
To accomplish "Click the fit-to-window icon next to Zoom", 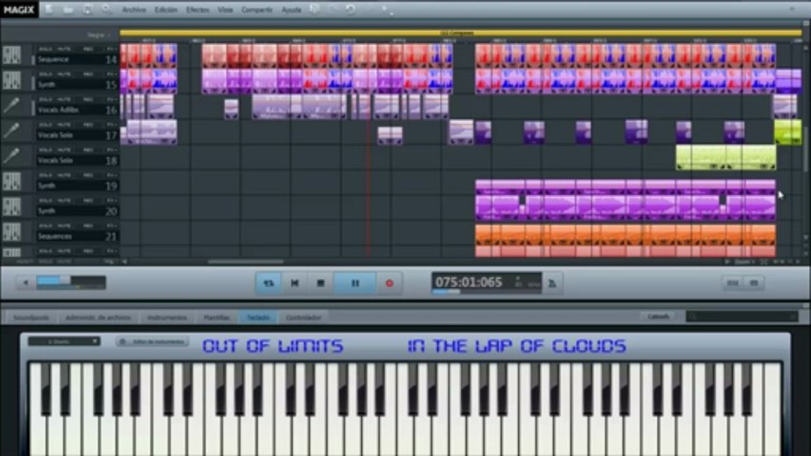I will pyautogui.click(x=764, y=262).
